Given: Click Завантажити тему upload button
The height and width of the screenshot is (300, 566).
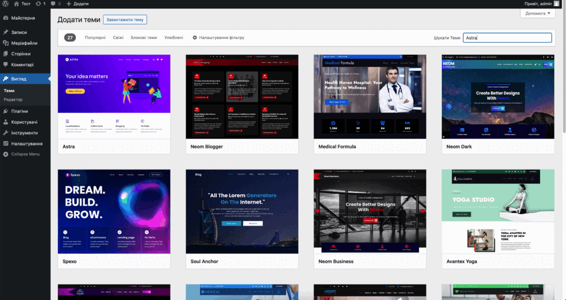Looking at the screenshot, I should click(125, 19).
